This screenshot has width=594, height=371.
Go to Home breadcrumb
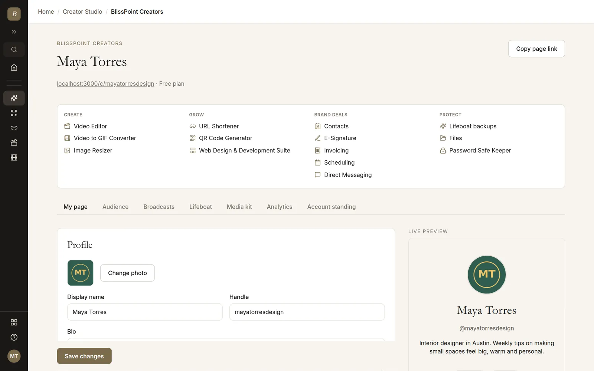46,12
